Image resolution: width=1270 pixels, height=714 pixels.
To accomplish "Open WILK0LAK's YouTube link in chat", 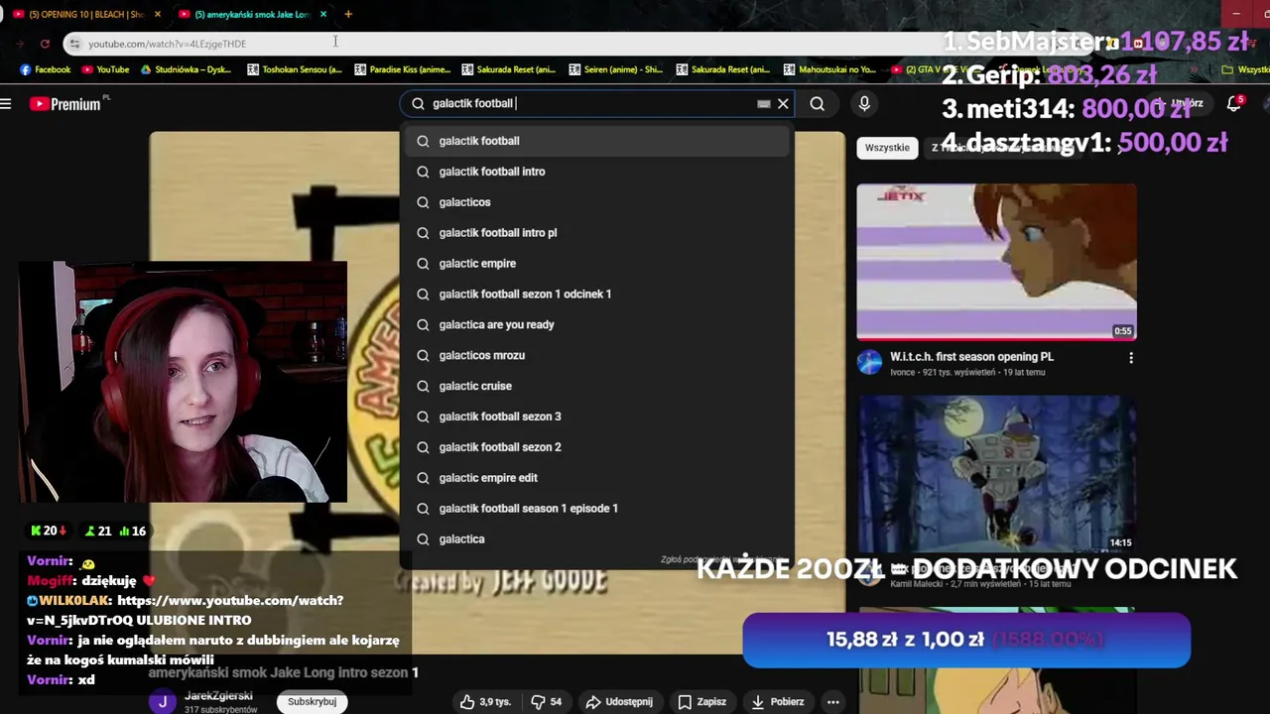I will tap(185, 610).
